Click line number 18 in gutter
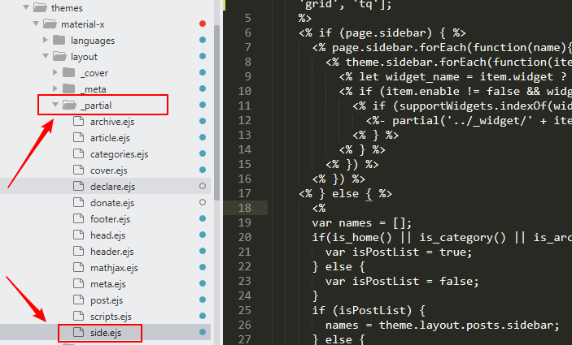 (245, 208)
